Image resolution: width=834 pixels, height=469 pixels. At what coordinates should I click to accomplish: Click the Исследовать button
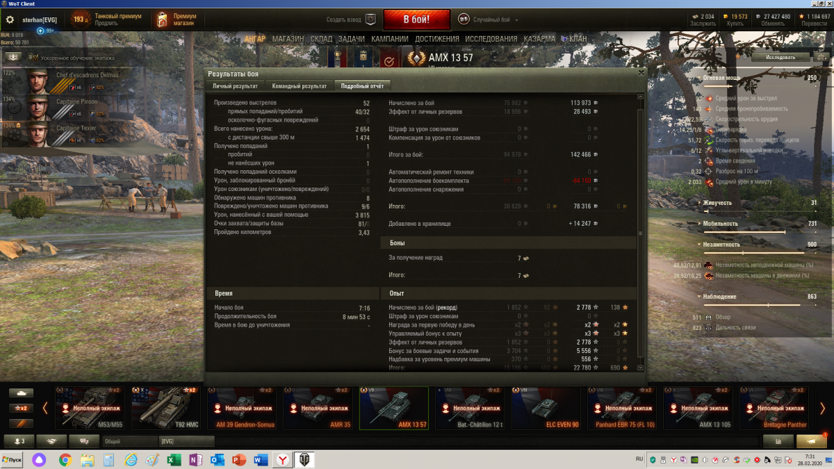tap(782, 57)
